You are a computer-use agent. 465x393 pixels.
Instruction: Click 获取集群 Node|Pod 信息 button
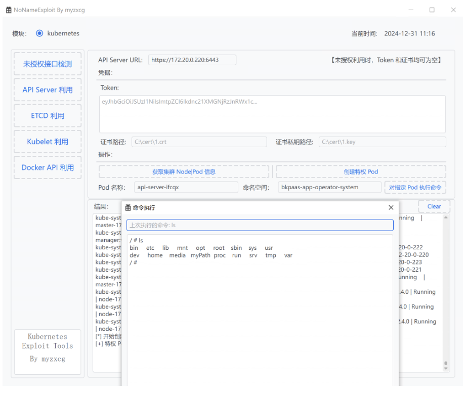click(184, 171)
